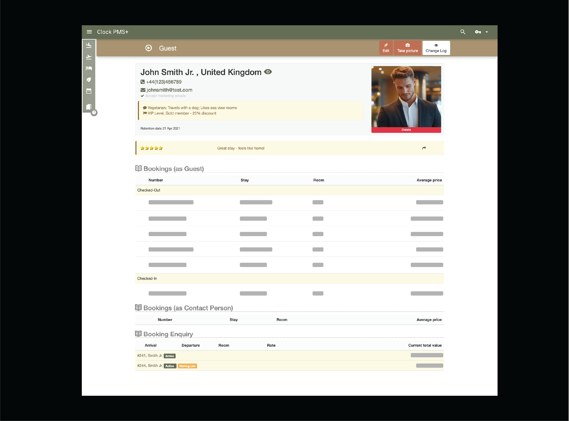Click the johnsmith@test.com email link

(x=169, y=90)
